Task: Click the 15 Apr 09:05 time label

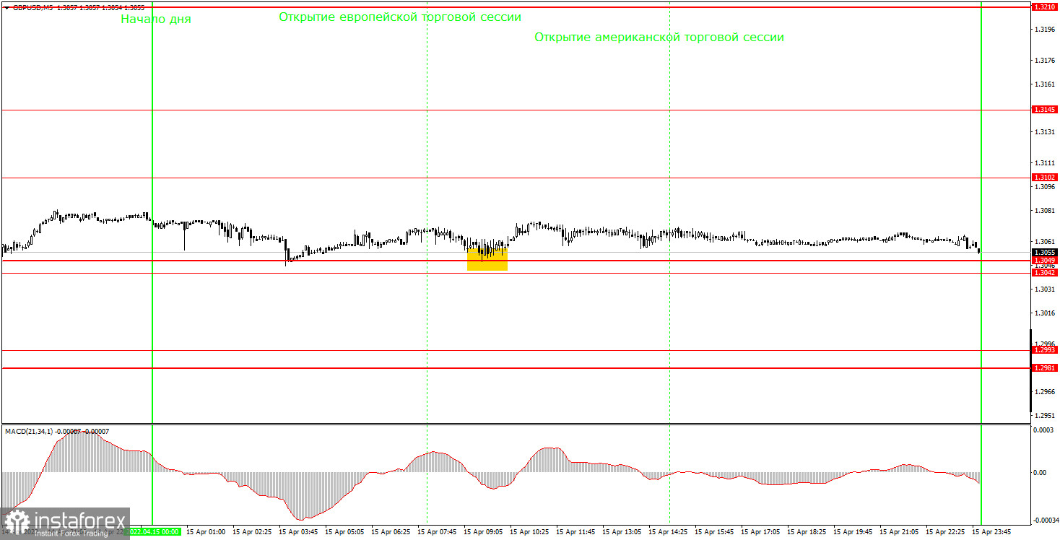Action: pos(482,531)
